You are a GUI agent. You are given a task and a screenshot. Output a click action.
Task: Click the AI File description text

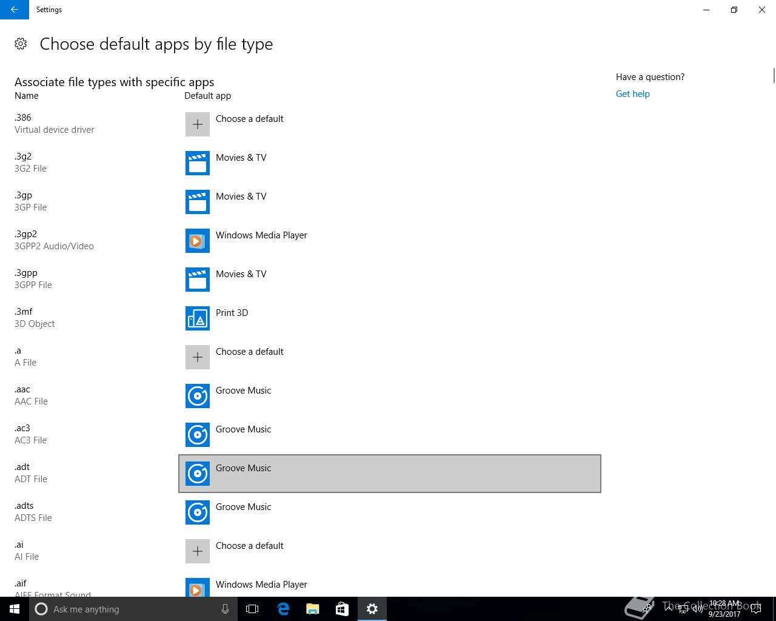click(27, 557)
